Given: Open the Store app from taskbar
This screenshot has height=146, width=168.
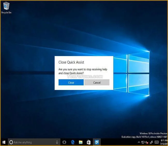Looking at the screenshot, I should (x=89, y=142).
